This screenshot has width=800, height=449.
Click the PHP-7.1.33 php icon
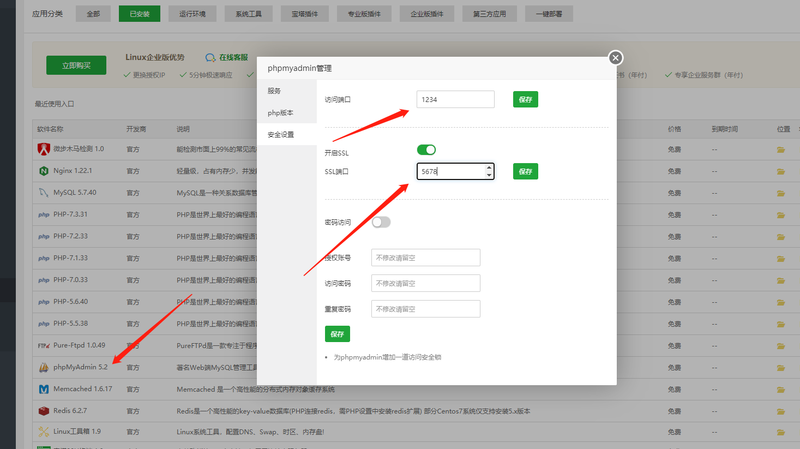[x=44, y=258]
